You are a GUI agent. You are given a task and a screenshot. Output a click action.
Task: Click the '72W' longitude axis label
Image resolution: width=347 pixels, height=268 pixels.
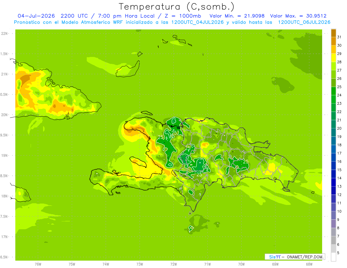click(x=173, y=264)
